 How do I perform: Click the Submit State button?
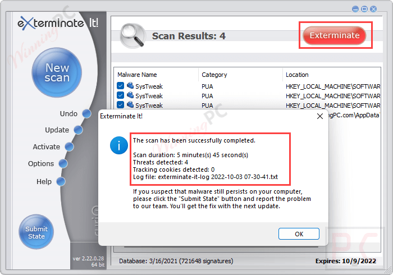coord(36,232)
